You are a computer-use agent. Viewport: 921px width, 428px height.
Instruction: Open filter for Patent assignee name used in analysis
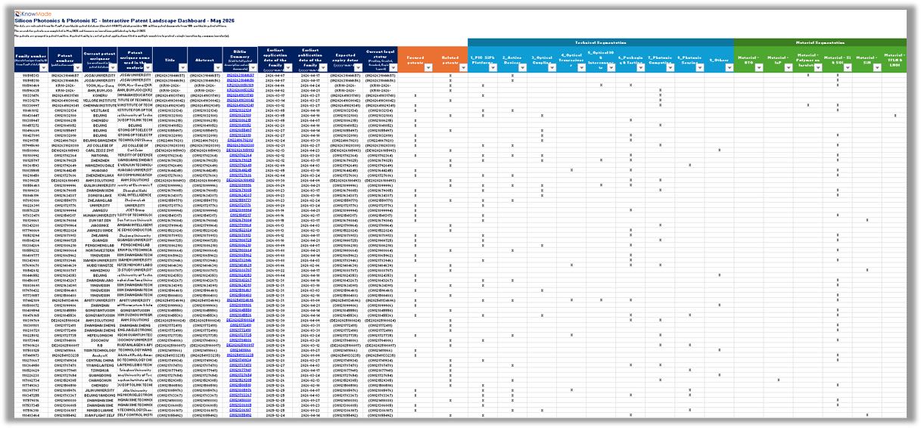[148, 67]
